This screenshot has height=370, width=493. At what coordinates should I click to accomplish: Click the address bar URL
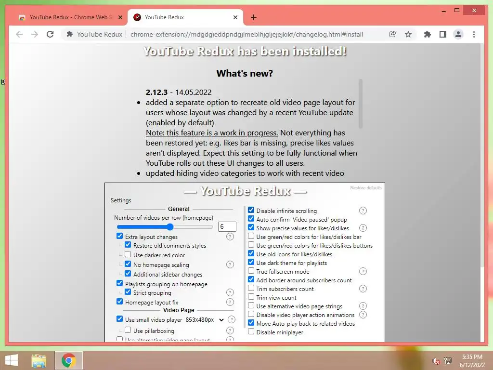[246, 34]
